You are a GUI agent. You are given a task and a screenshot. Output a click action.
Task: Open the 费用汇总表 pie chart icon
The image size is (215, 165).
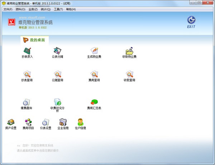pos(94,102)
